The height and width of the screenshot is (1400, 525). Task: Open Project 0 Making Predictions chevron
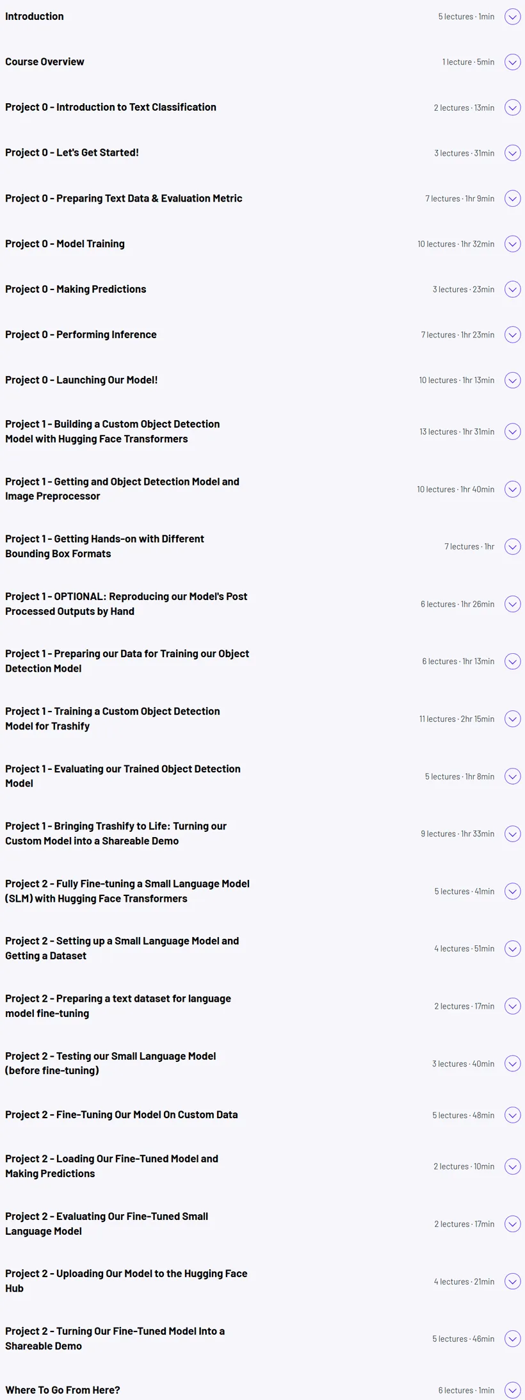[512, 289]
